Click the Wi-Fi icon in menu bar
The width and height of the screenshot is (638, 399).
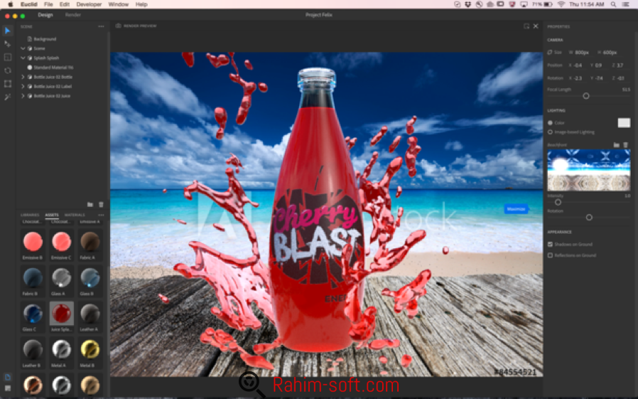click(x=561, y=4)
